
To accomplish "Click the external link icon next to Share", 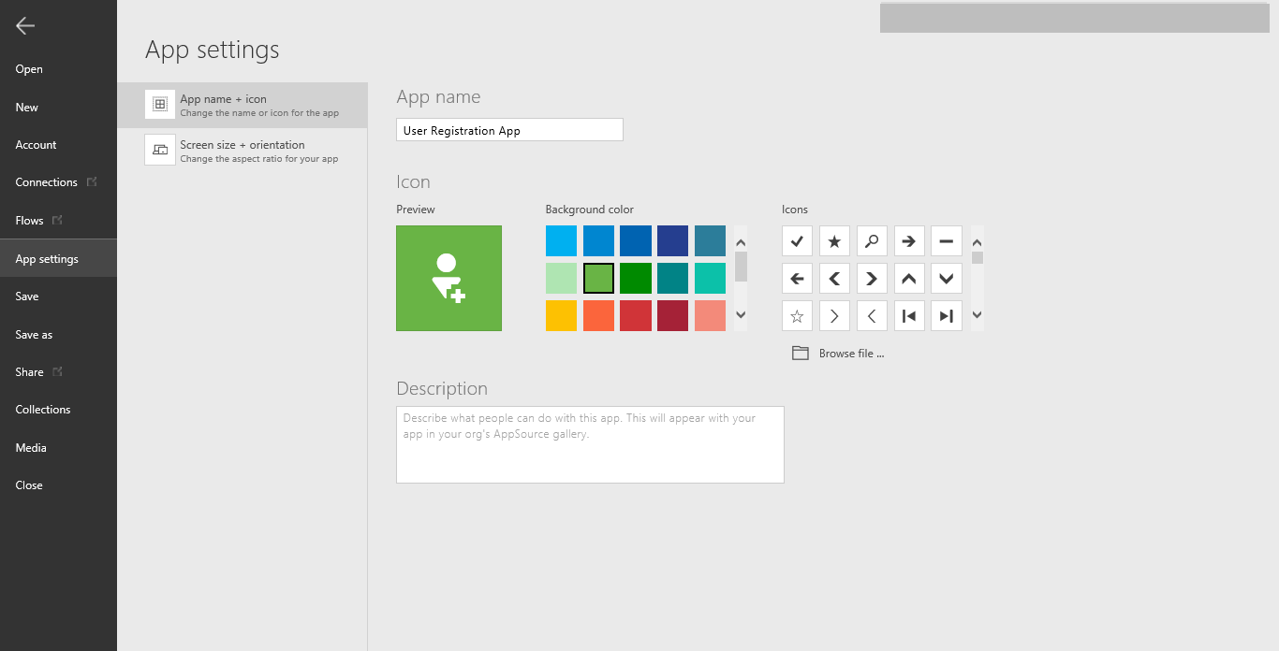I will click(x=58, y=371).
